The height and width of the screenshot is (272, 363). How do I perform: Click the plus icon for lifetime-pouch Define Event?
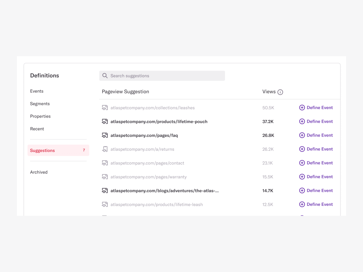pos(302,121)
